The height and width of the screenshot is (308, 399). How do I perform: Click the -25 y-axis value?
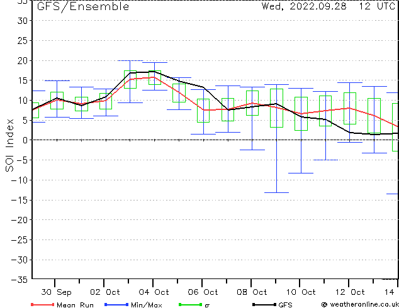click(20, 240)
